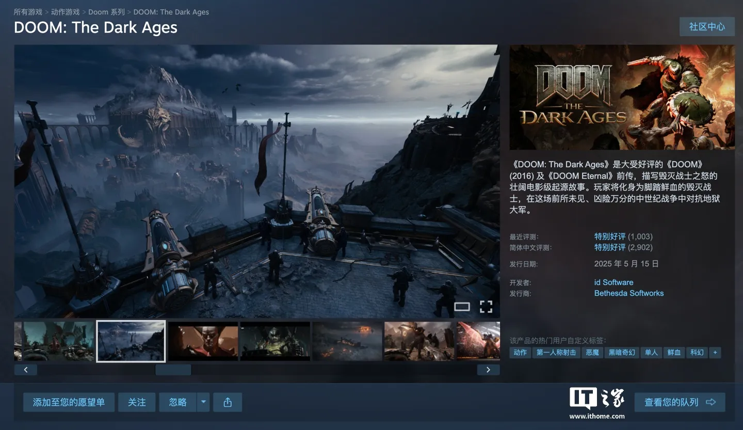Follow the game with 关注 button

137,402
